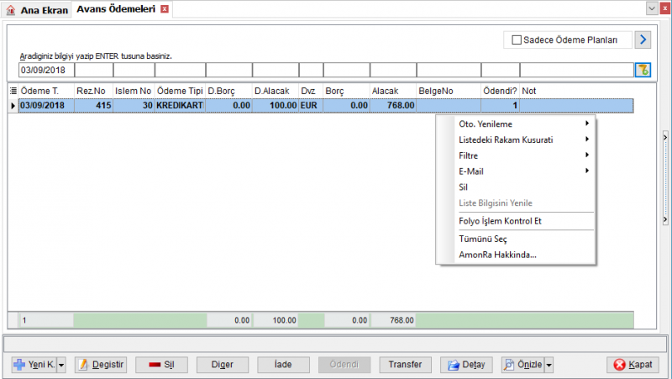Screen dimensions: 672x379
Task: Click the Transfer button
Action: (405, 365)
